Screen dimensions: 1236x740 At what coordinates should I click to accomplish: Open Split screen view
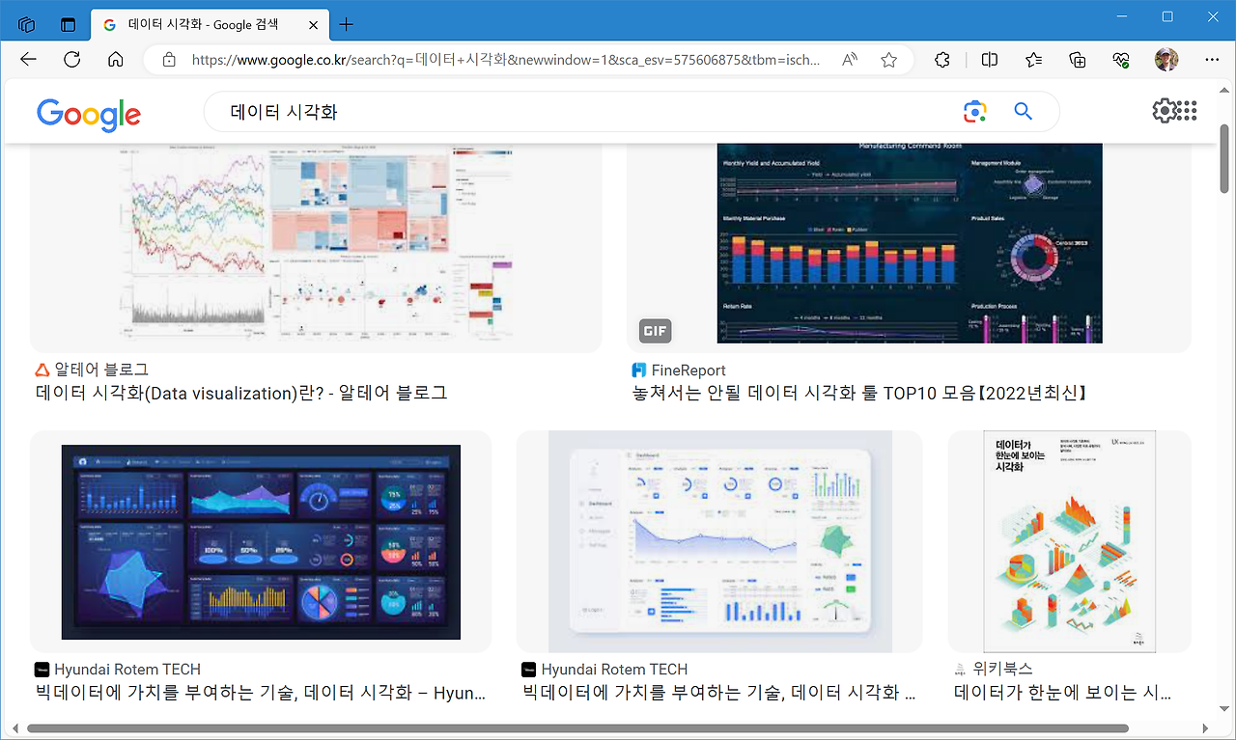pyautogui.click(x=990, y=60)
